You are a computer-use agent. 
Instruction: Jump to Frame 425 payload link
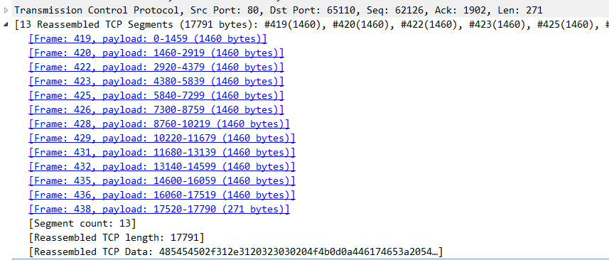(x=156, y=95)
